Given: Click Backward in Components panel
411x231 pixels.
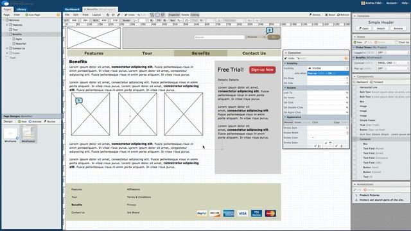Looking at the screenshot, I should tap(361, 82).
